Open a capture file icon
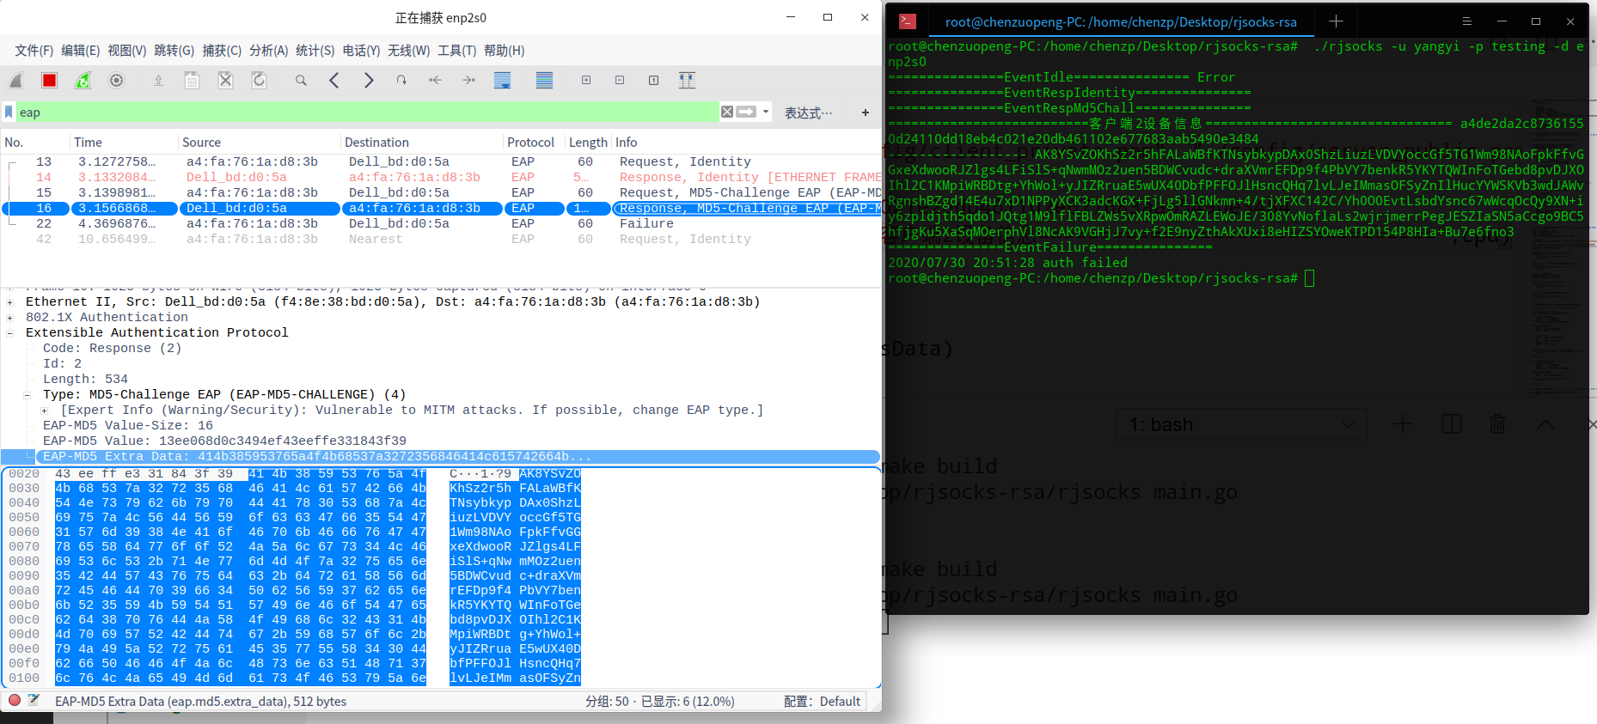 pyautogui.click(x=158, y=81)
